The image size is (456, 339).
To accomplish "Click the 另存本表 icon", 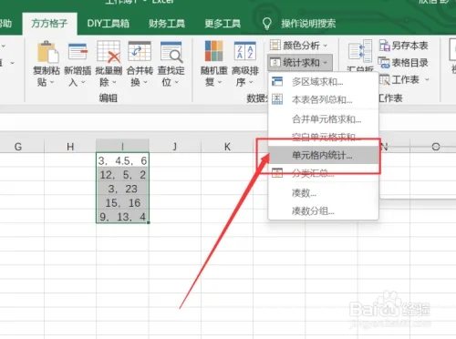I will [384, 46].
